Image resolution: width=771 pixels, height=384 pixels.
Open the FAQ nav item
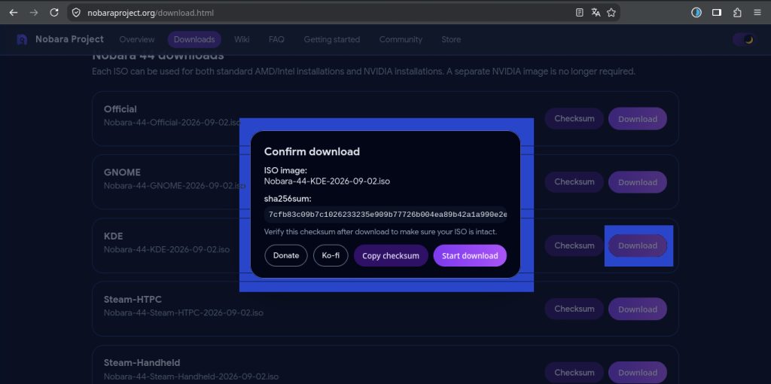276,39
